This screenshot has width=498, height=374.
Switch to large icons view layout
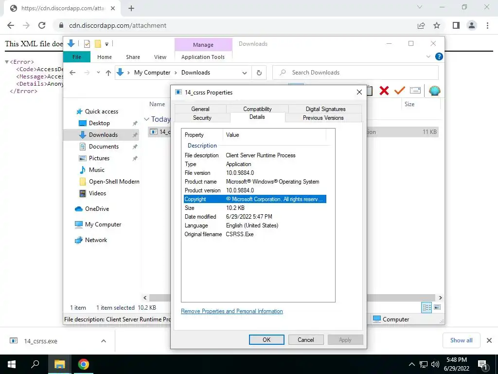coord(437,307)
